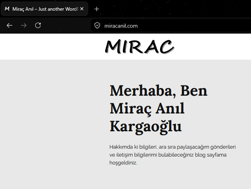Image resolution: width=251 pixels, height=189 pixels.
Task: Focus the miracanil.com address bar
Action: [x=171, y=26]
